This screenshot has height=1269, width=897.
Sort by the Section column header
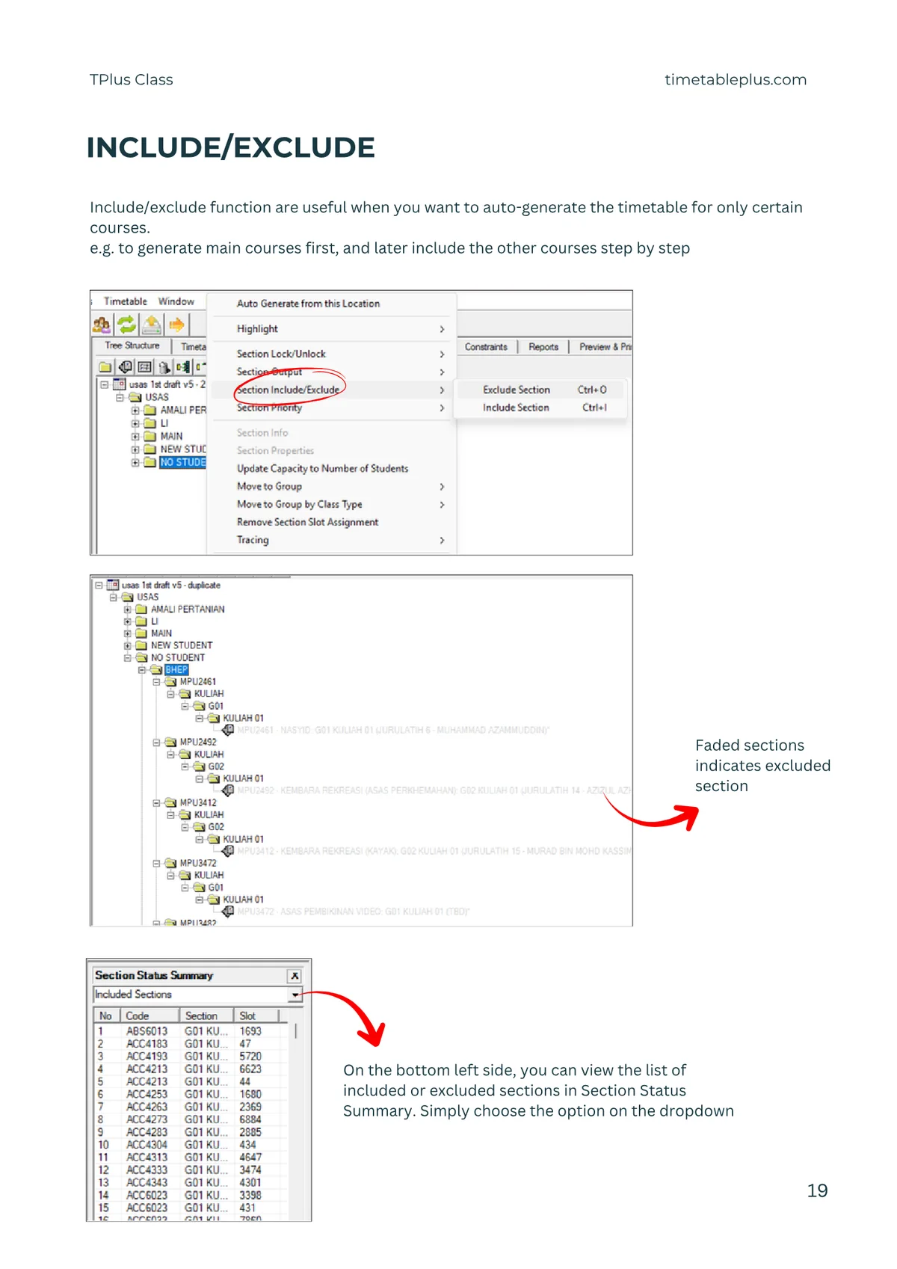pyautogui.click(x=206, y=1015)
